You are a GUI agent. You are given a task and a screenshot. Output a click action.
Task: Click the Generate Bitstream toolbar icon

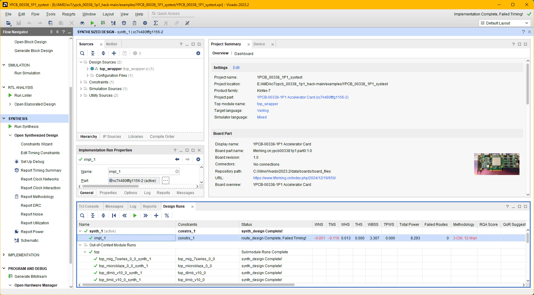pyautogui.click(x=103, y=23)
